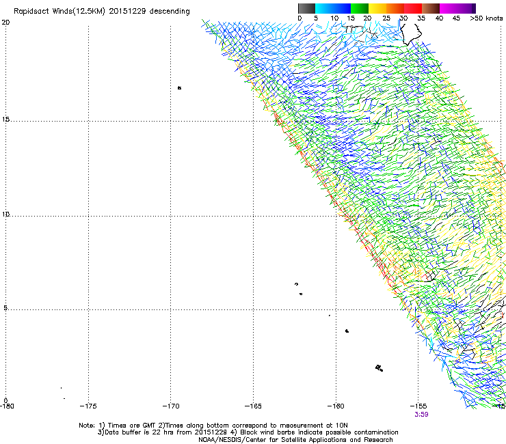The image size is (506, 444).
Task: Click the legend tick label 45
Action: pyautogui.click(x=456, y=18)
